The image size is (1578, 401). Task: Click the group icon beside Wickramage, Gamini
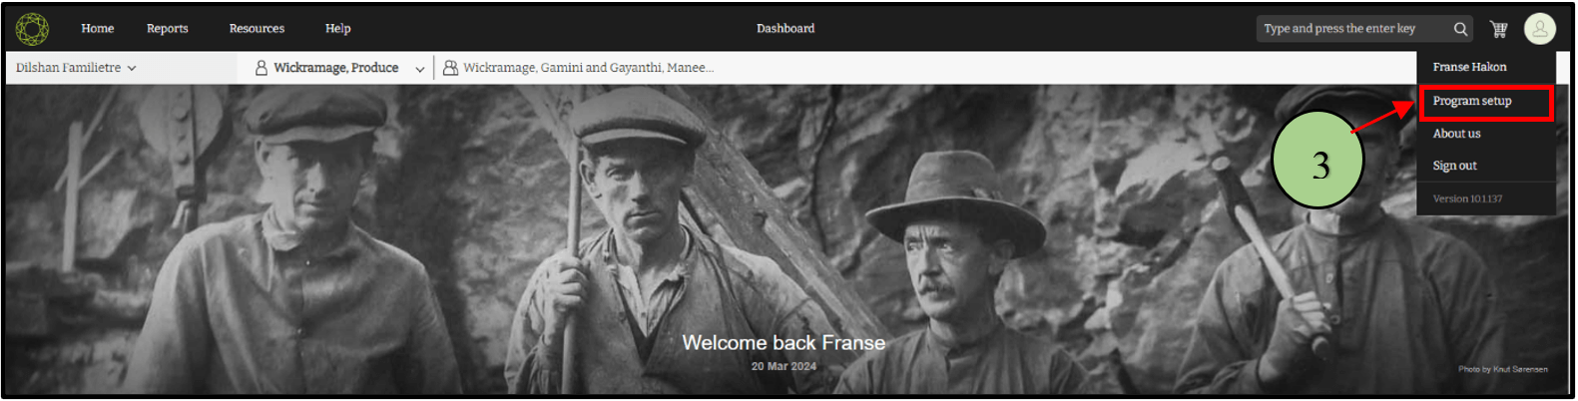pos(450,68)
